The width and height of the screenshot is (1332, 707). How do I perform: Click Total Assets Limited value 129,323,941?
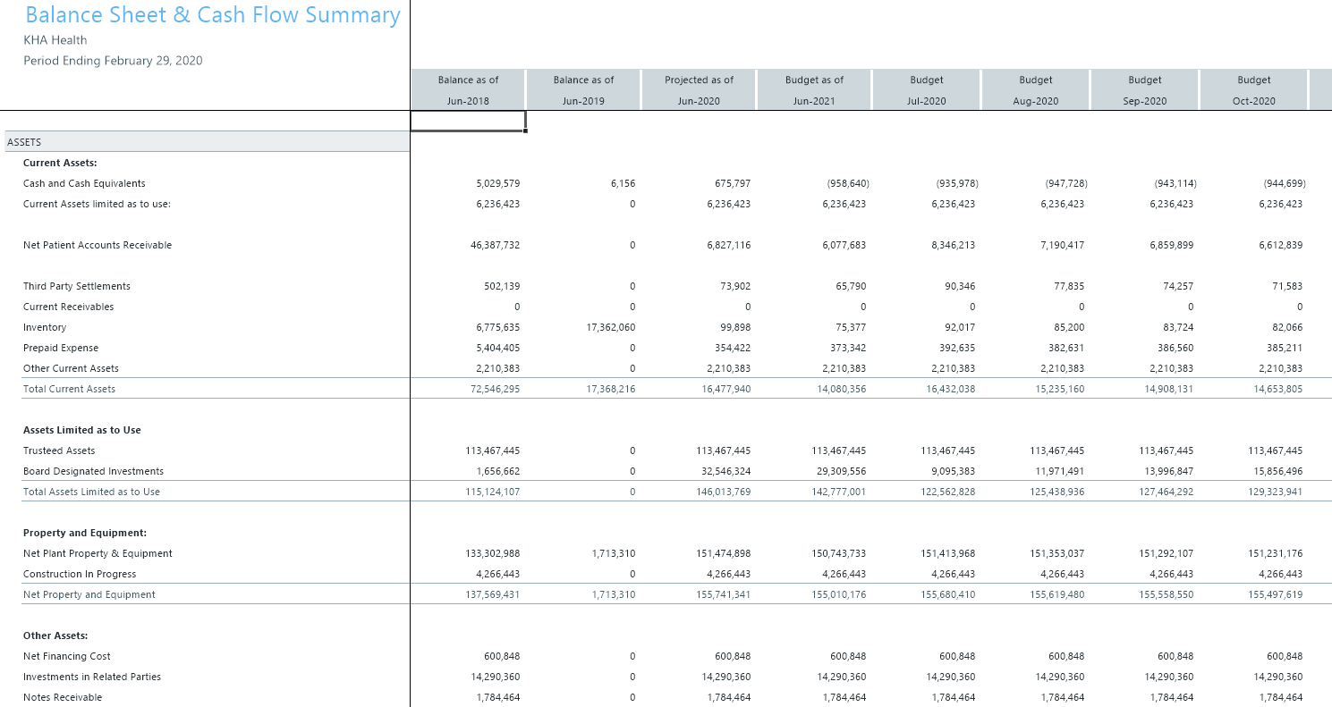[1276, 492]
